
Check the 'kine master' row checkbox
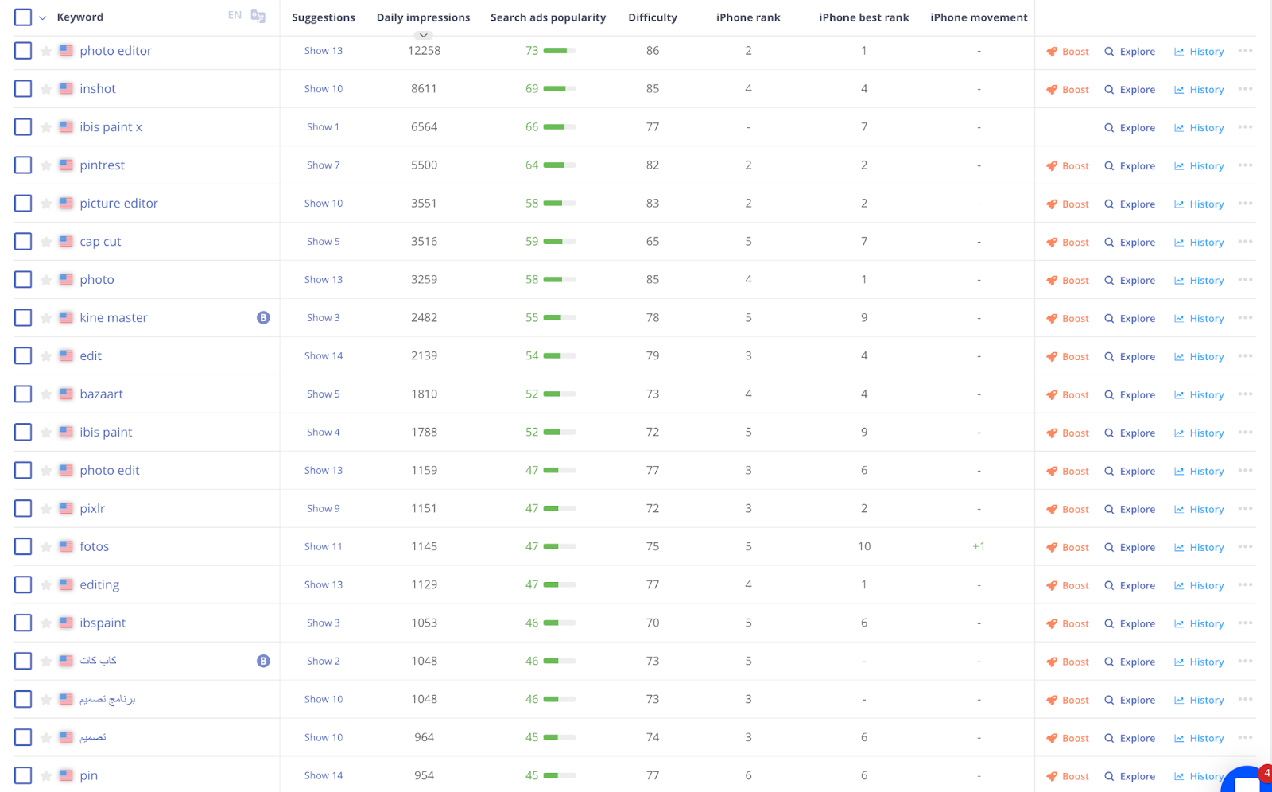tap(23, 318)
